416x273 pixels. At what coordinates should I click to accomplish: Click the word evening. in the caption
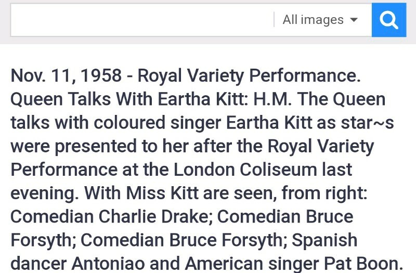(45, 193)
